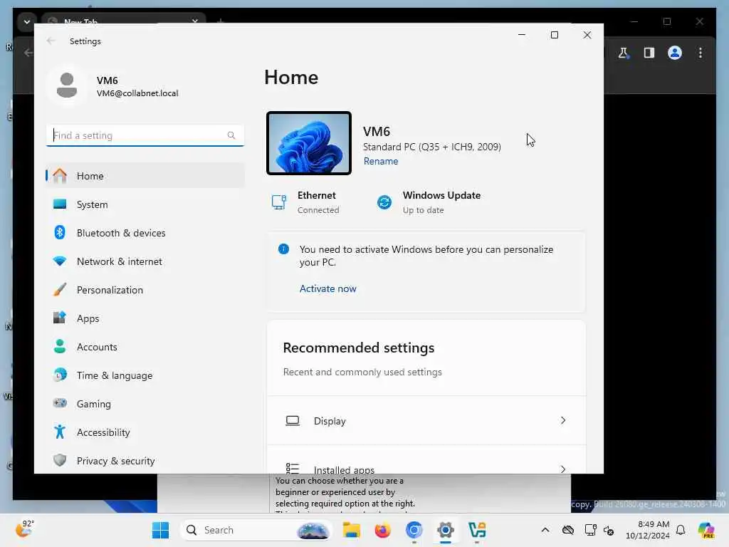Open Time & language settings
This screenshot has width=729, height=547.
pyautogui.click(x=145, y=375)
